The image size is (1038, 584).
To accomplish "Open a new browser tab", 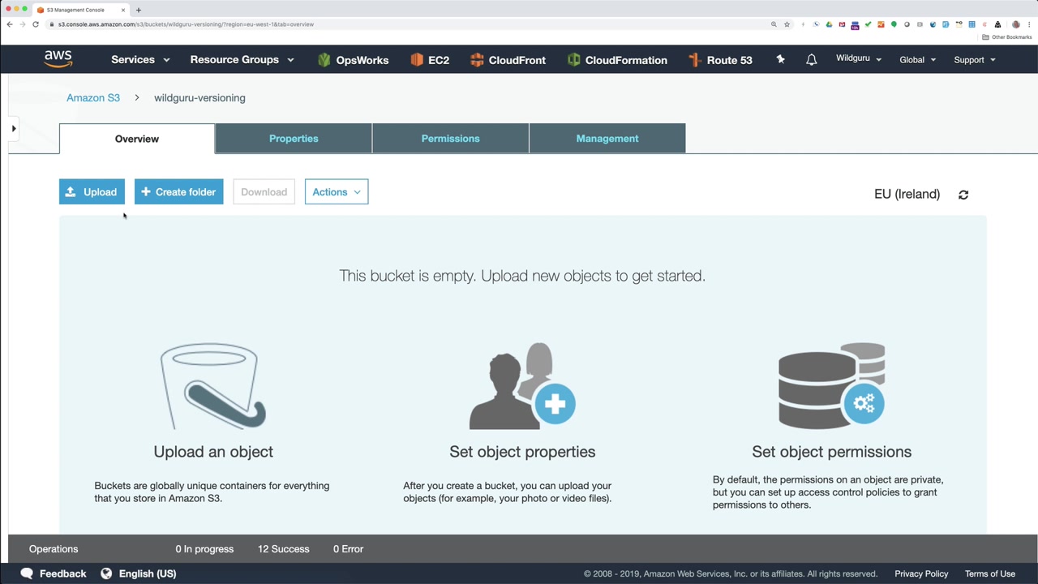I will [139, 10].
